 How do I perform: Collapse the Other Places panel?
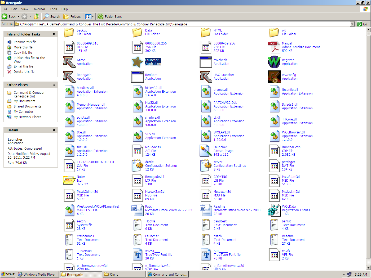[x=54, y=85]
